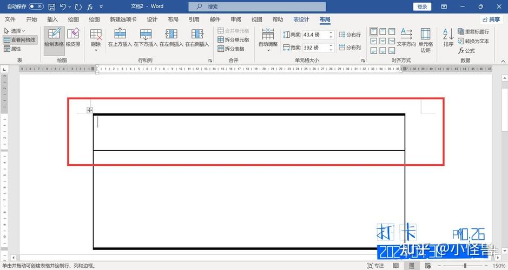This screenshot has width=508, height=270.
Task: Click 在上方插入 insert above
Action: click(120, 37)
